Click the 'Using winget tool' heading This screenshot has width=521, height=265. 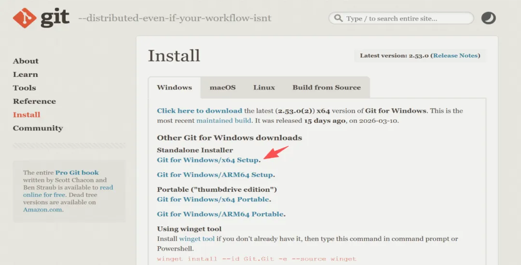[190, 229]
